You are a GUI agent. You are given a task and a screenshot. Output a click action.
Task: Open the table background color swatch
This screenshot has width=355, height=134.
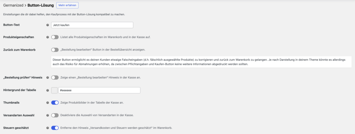54,90
